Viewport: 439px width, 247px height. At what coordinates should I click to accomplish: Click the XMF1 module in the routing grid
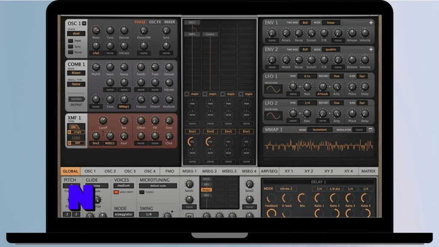192,34
